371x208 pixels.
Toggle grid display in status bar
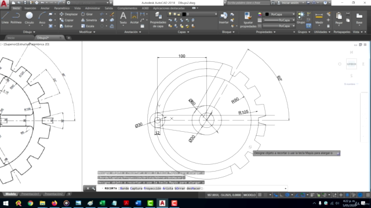pos(260,195)
